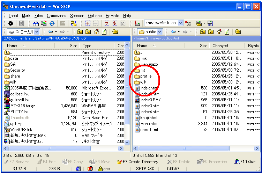Open the Session menu
This screenshot has height=174, width=262.
[x=77, y=16]
